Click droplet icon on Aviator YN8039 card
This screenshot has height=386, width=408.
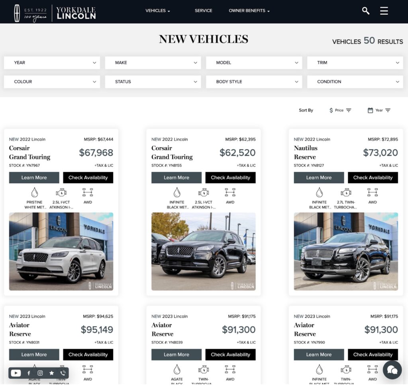pos(177,369)
